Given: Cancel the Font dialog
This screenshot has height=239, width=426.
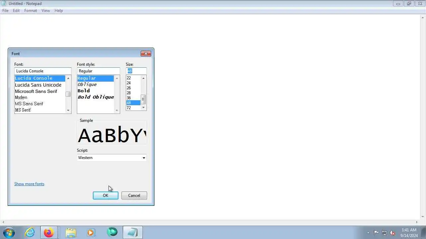Looking at the screenshot, I should coord(134,196).
